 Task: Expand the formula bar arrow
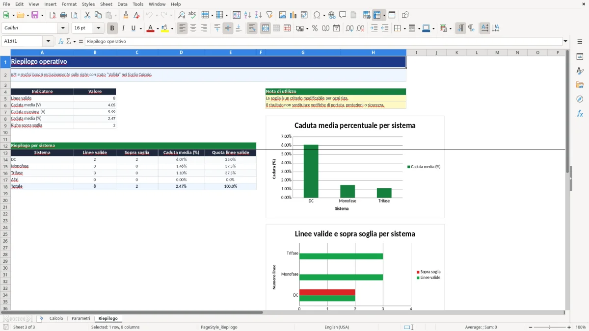coord(565,41)
